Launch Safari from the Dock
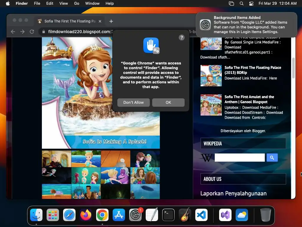This screenshot has width=302, height=227. tap(69, 215)
